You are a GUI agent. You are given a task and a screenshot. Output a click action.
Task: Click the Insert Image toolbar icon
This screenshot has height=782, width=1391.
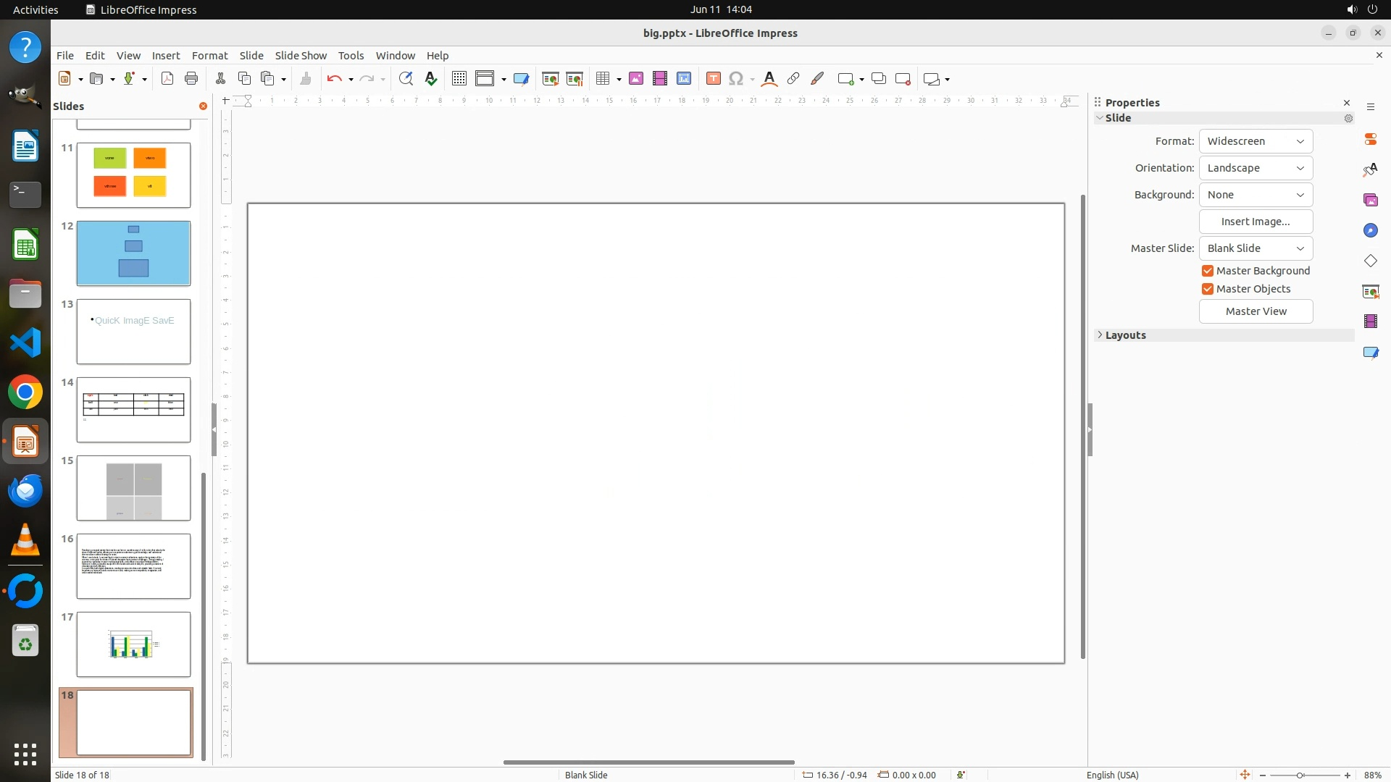pos(636,79)
